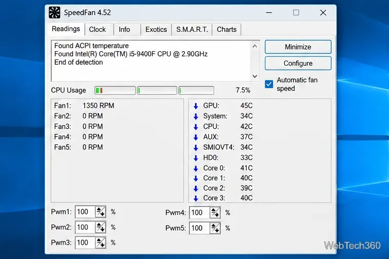
Task: Click the AUX temperature down-arrow icon
Action: point(196,137)
